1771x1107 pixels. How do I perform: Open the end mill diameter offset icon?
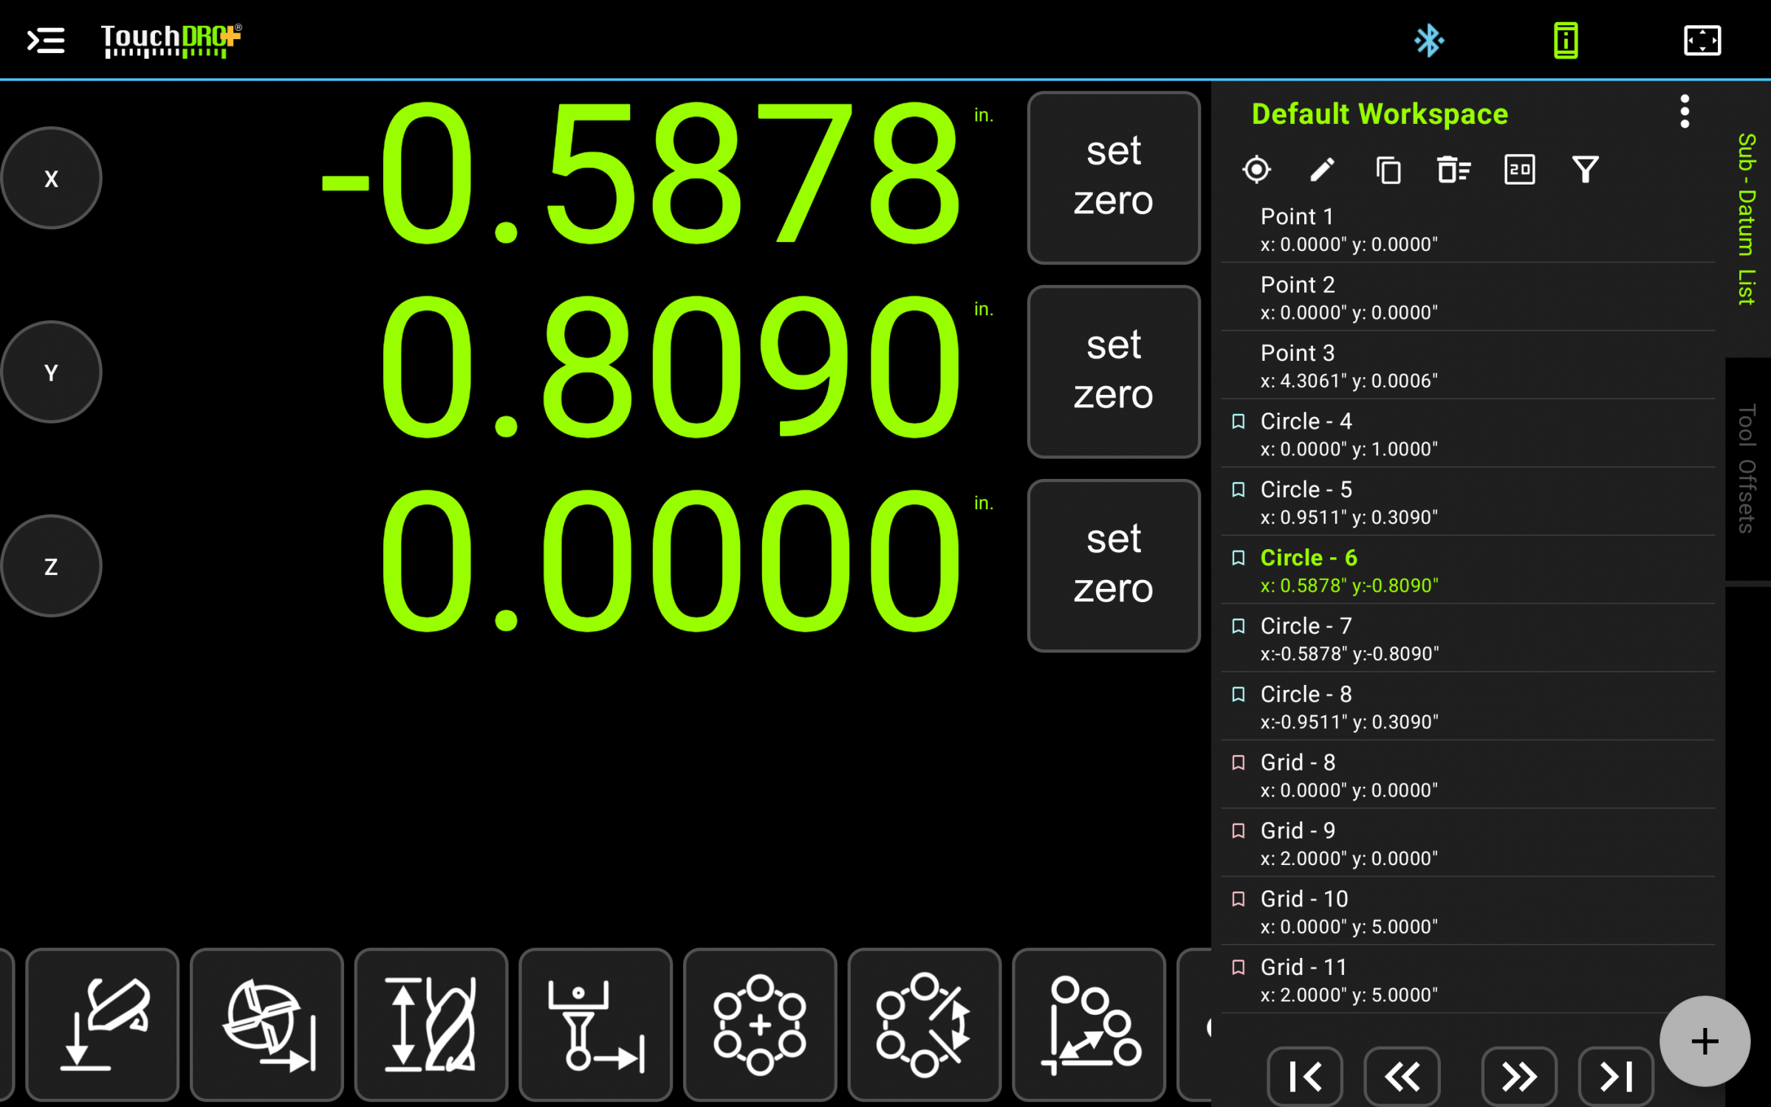click(267, 1024)
